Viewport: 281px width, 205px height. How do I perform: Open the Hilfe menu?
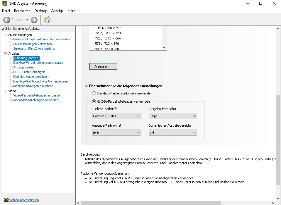71,11
